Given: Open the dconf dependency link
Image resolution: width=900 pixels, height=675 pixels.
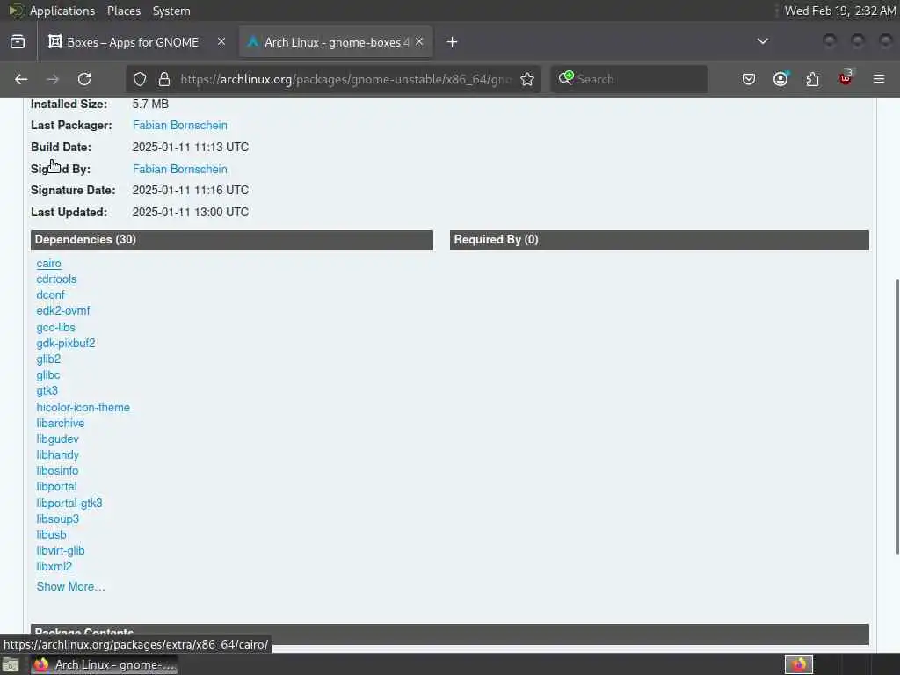Looking at the screenshot, I should (50, 295).
